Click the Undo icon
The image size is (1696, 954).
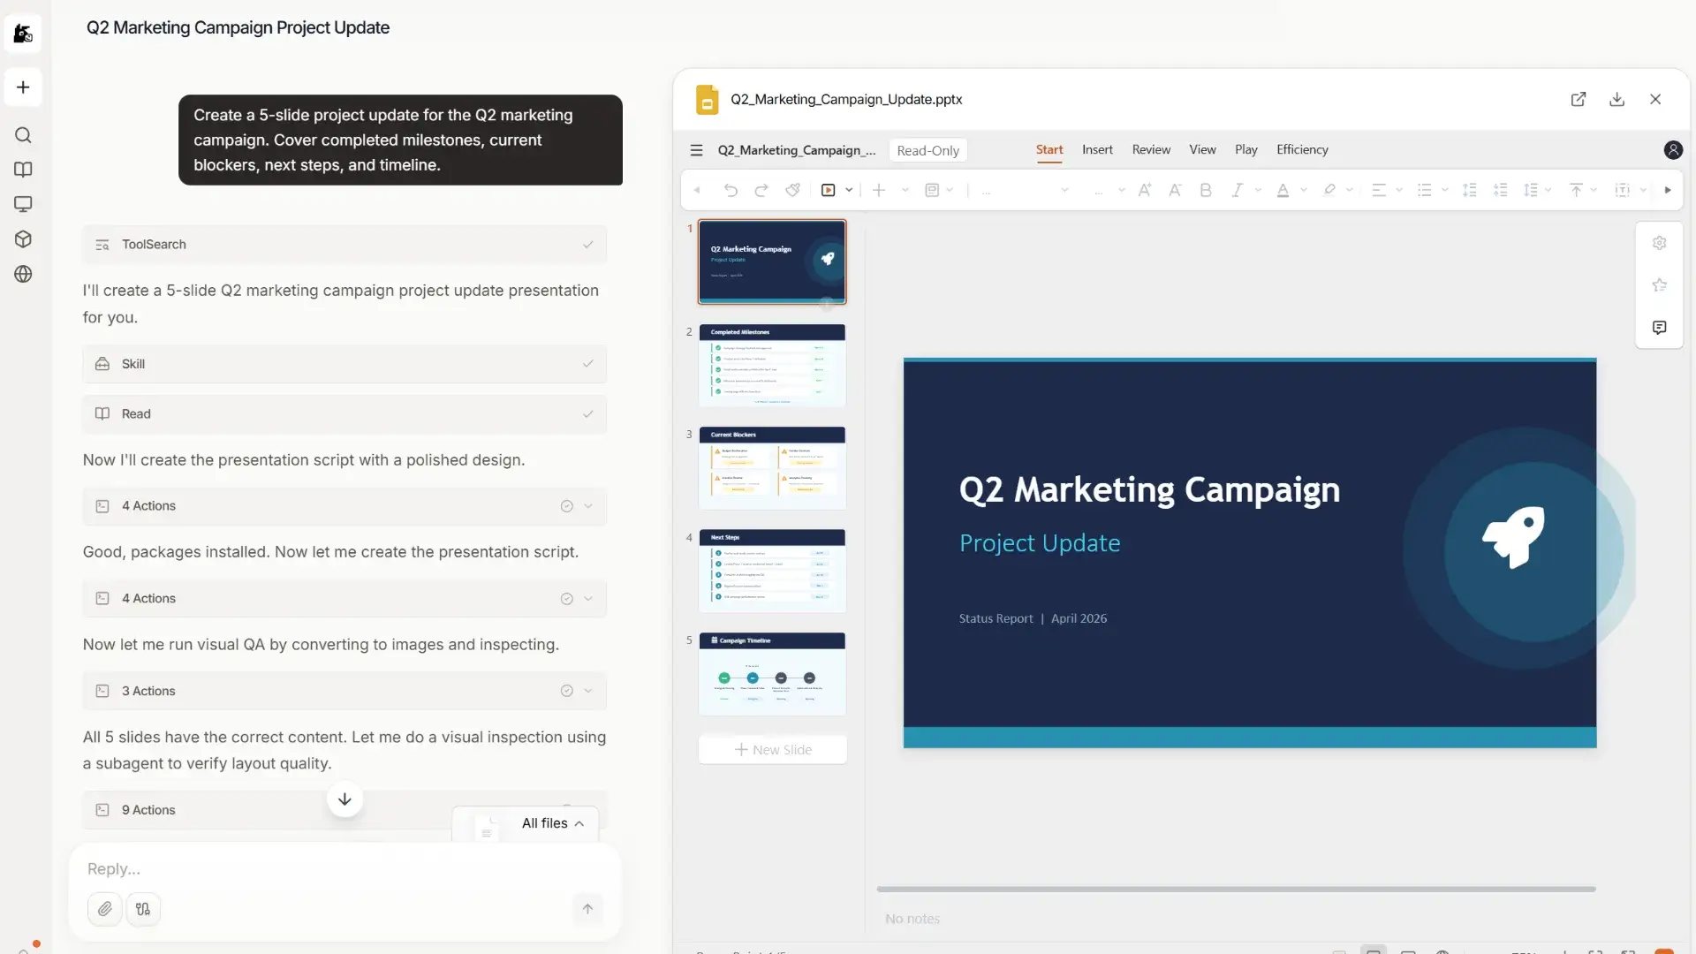[x=731, y=189]
